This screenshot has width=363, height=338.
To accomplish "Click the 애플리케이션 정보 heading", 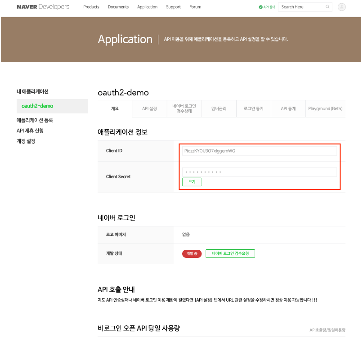I will pos(122,132).
